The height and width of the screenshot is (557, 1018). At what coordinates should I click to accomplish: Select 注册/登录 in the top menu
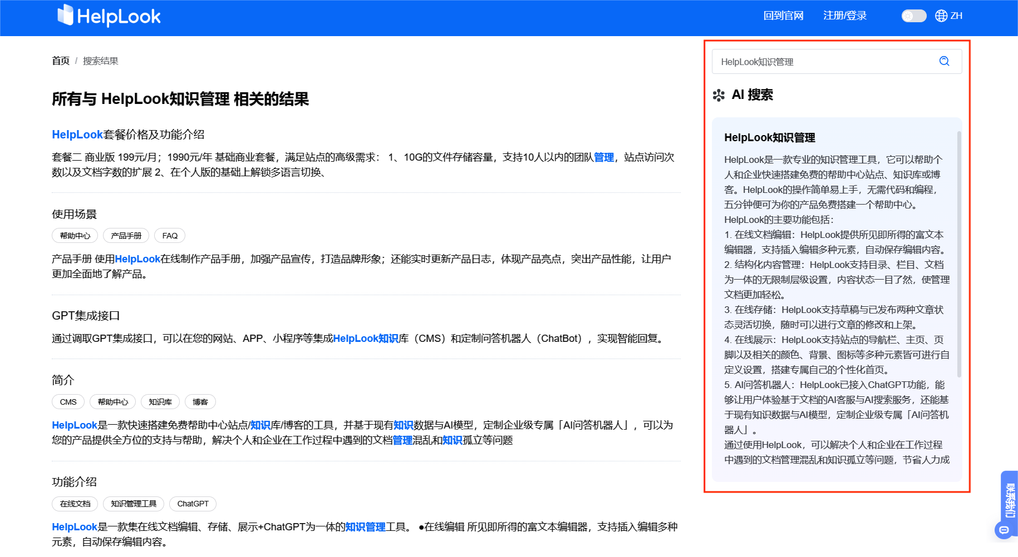click(x=845, y=16)
